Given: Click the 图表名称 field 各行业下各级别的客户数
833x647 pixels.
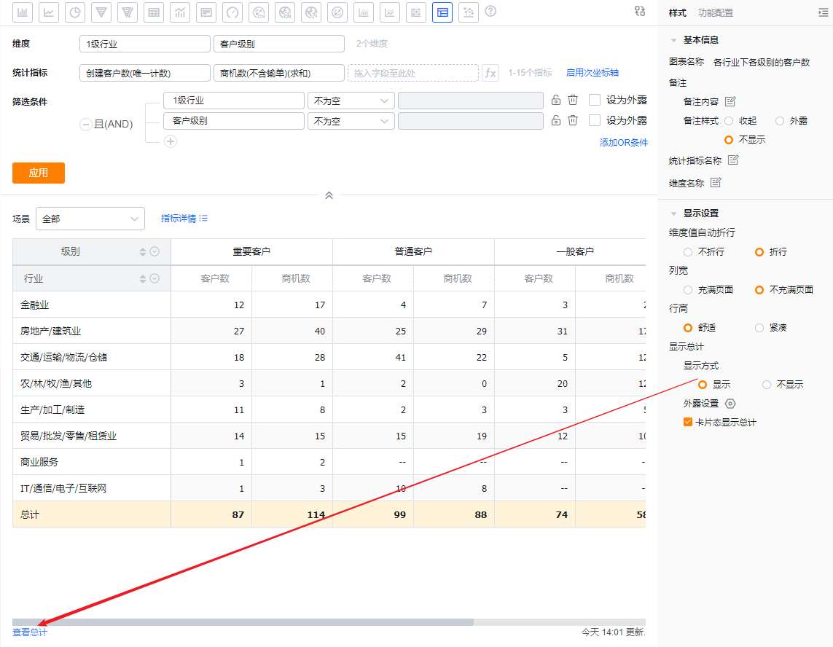Looking at the screenshot, I should (762, 62).
